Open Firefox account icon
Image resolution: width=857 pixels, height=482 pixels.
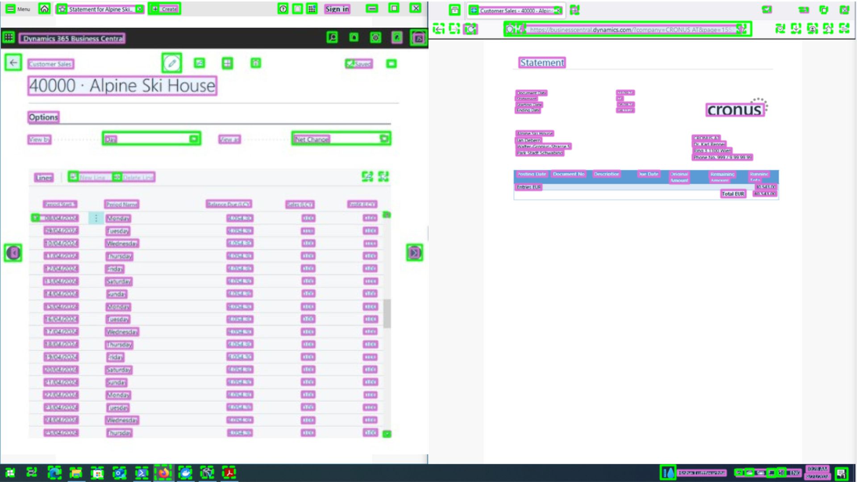pyautogui.click(x=812, y=29)
